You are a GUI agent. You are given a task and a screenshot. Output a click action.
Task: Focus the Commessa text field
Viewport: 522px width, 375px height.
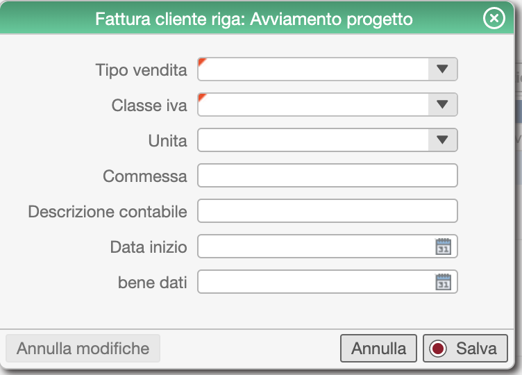pyautogui.click(x=328, y=176)
